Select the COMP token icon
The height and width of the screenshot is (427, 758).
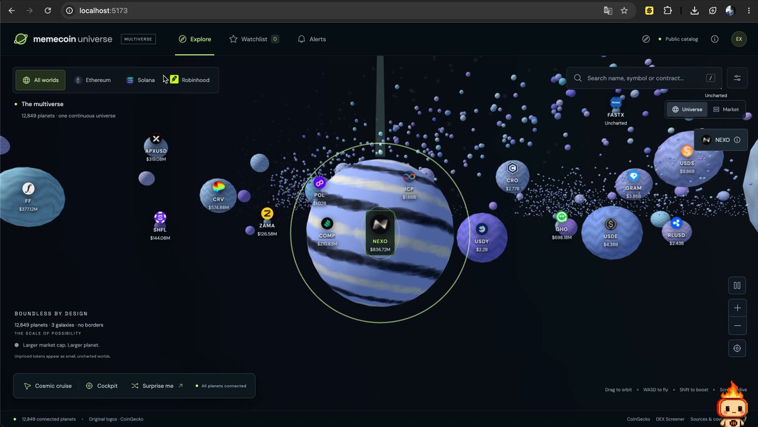327,224
